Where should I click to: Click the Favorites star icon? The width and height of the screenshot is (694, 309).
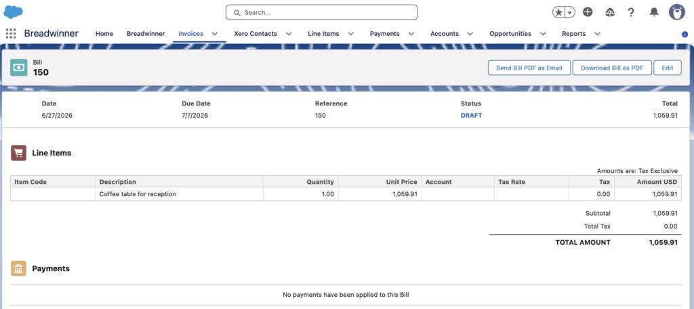pos(559,12)
